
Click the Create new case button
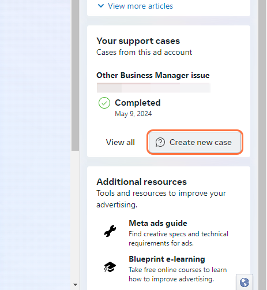(x=195, y=142)
